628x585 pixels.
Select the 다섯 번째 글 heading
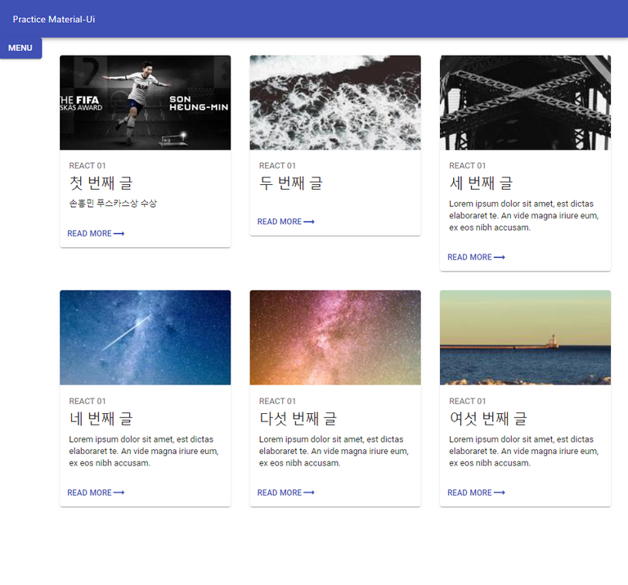[298, 419]
